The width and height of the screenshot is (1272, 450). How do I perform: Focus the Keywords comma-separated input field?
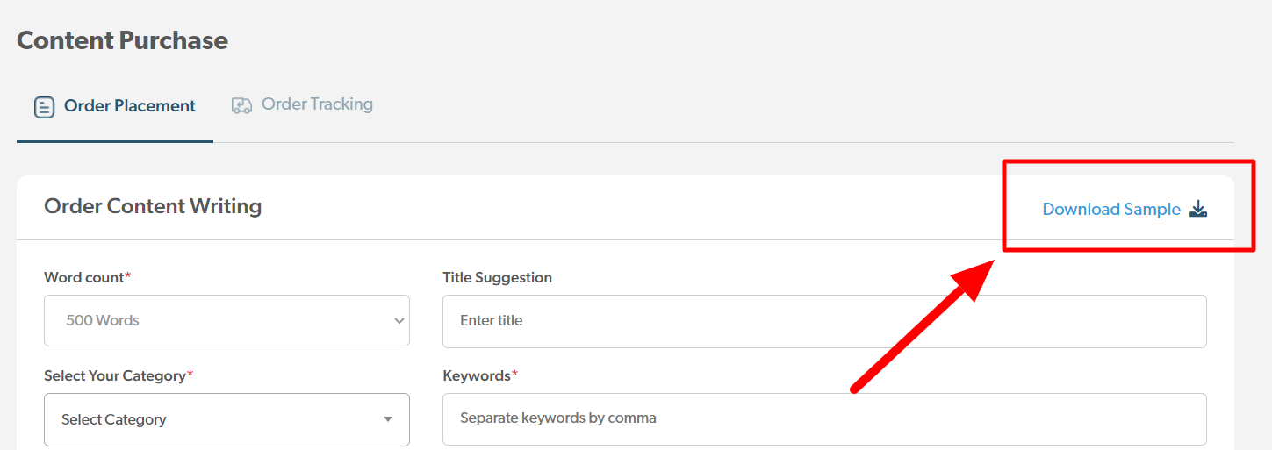[823, 418]
